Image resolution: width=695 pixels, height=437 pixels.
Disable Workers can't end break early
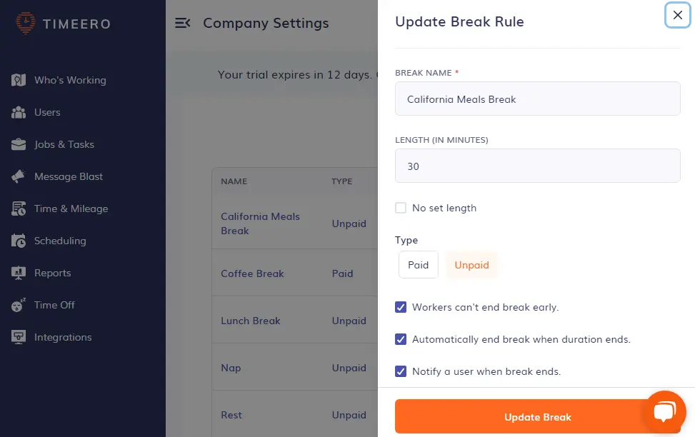tap(401, 307)
